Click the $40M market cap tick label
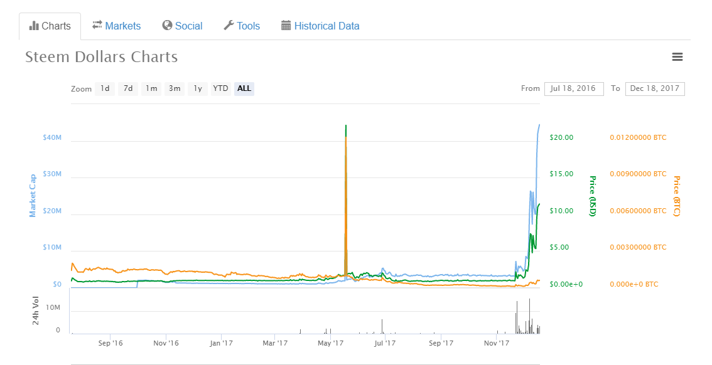The height and width of the screenshot is (365, 712). pos(52,137)
